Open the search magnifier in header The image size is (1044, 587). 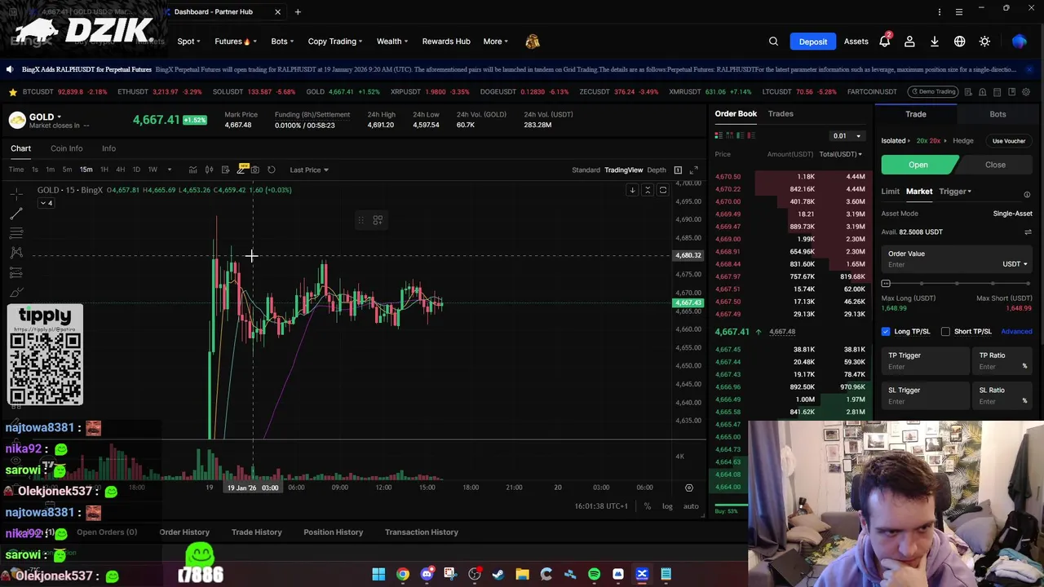(x=773, y=42)
